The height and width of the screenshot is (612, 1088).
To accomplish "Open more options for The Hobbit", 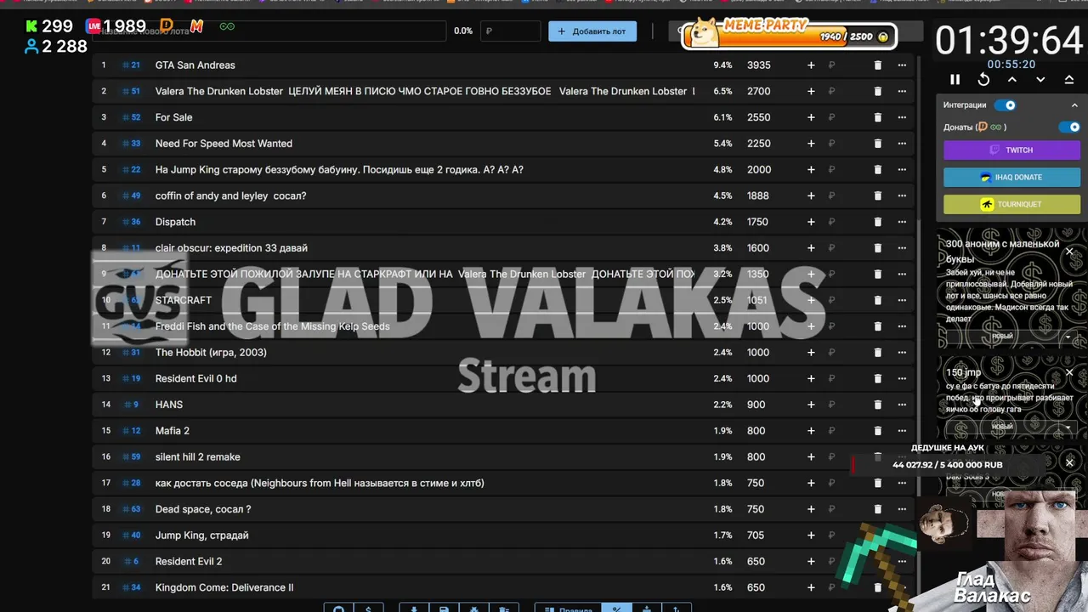I will [x=902, y=353].
